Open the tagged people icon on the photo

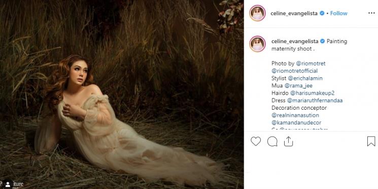(x=8, y=184)
